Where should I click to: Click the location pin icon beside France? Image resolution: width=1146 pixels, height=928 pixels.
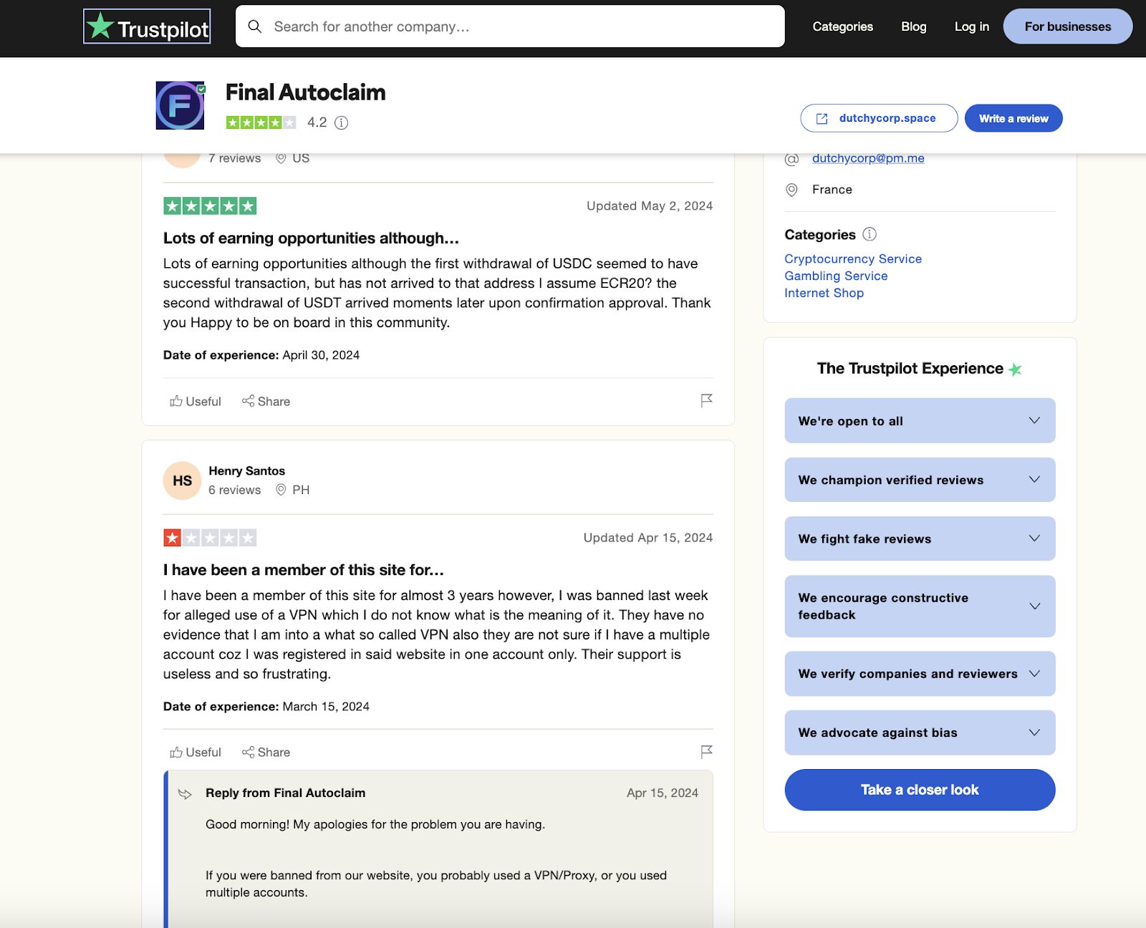(791, 190)
